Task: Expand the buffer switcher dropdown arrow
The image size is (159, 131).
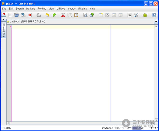Action: coord(156,21)
